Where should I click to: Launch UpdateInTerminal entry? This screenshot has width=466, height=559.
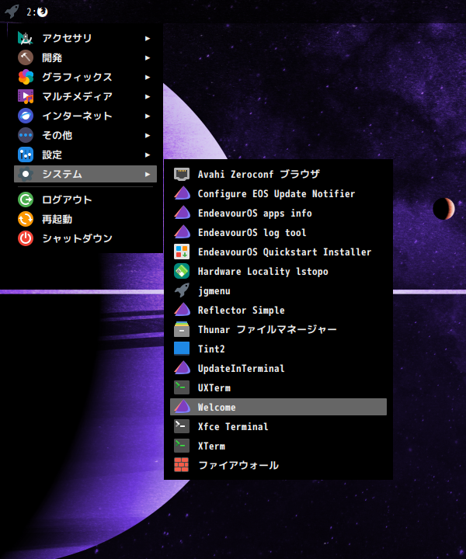[x=278, y=368]
